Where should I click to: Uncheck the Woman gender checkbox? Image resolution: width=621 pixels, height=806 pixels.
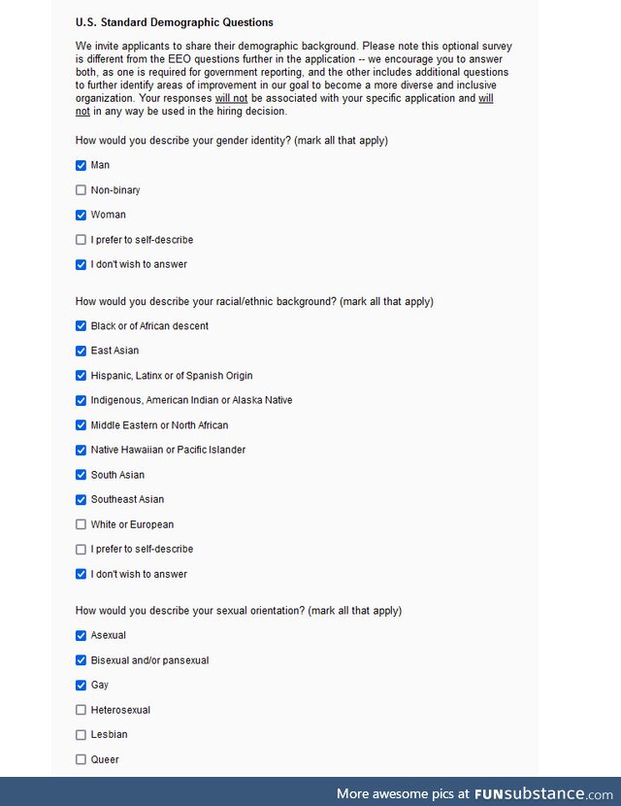pyautogui.click(x=81, y=215)
